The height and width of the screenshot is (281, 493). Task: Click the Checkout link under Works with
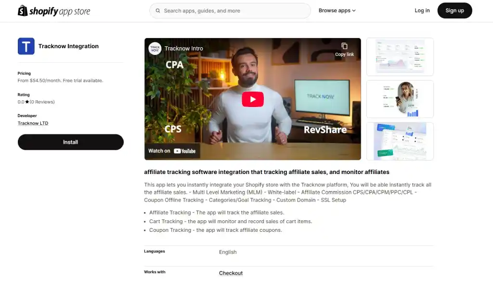pos(231,273)
